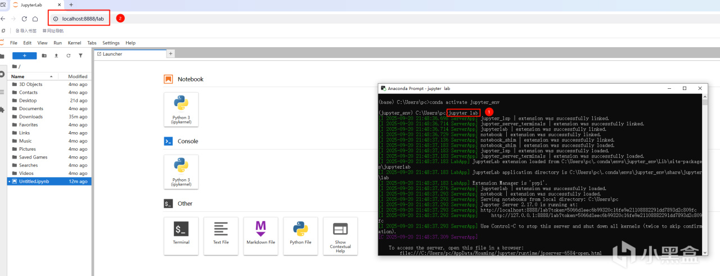The height and width of the screenshot is (276, 720).
Task: Select the Music folder
Action: [x=49, y=141]
